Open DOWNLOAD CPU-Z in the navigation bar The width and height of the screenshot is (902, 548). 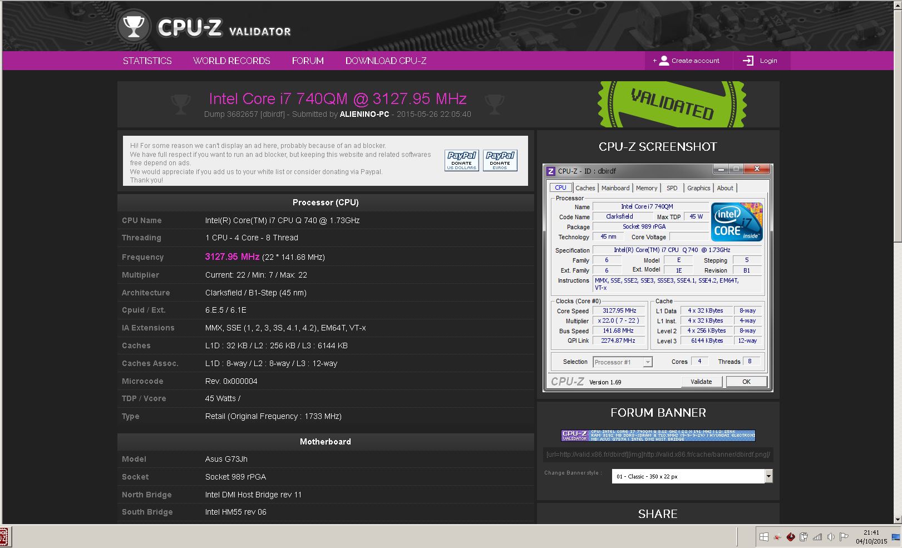386,61
